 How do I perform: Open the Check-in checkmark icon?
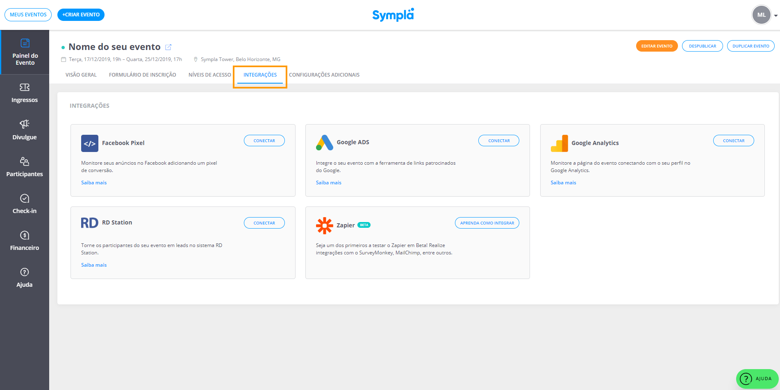click(x=25, y=198)
